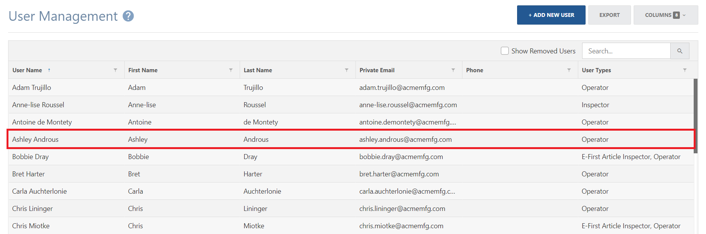Open the First Name column filter icon
This screenshot has height=234, width=706.
click(231, 70)
